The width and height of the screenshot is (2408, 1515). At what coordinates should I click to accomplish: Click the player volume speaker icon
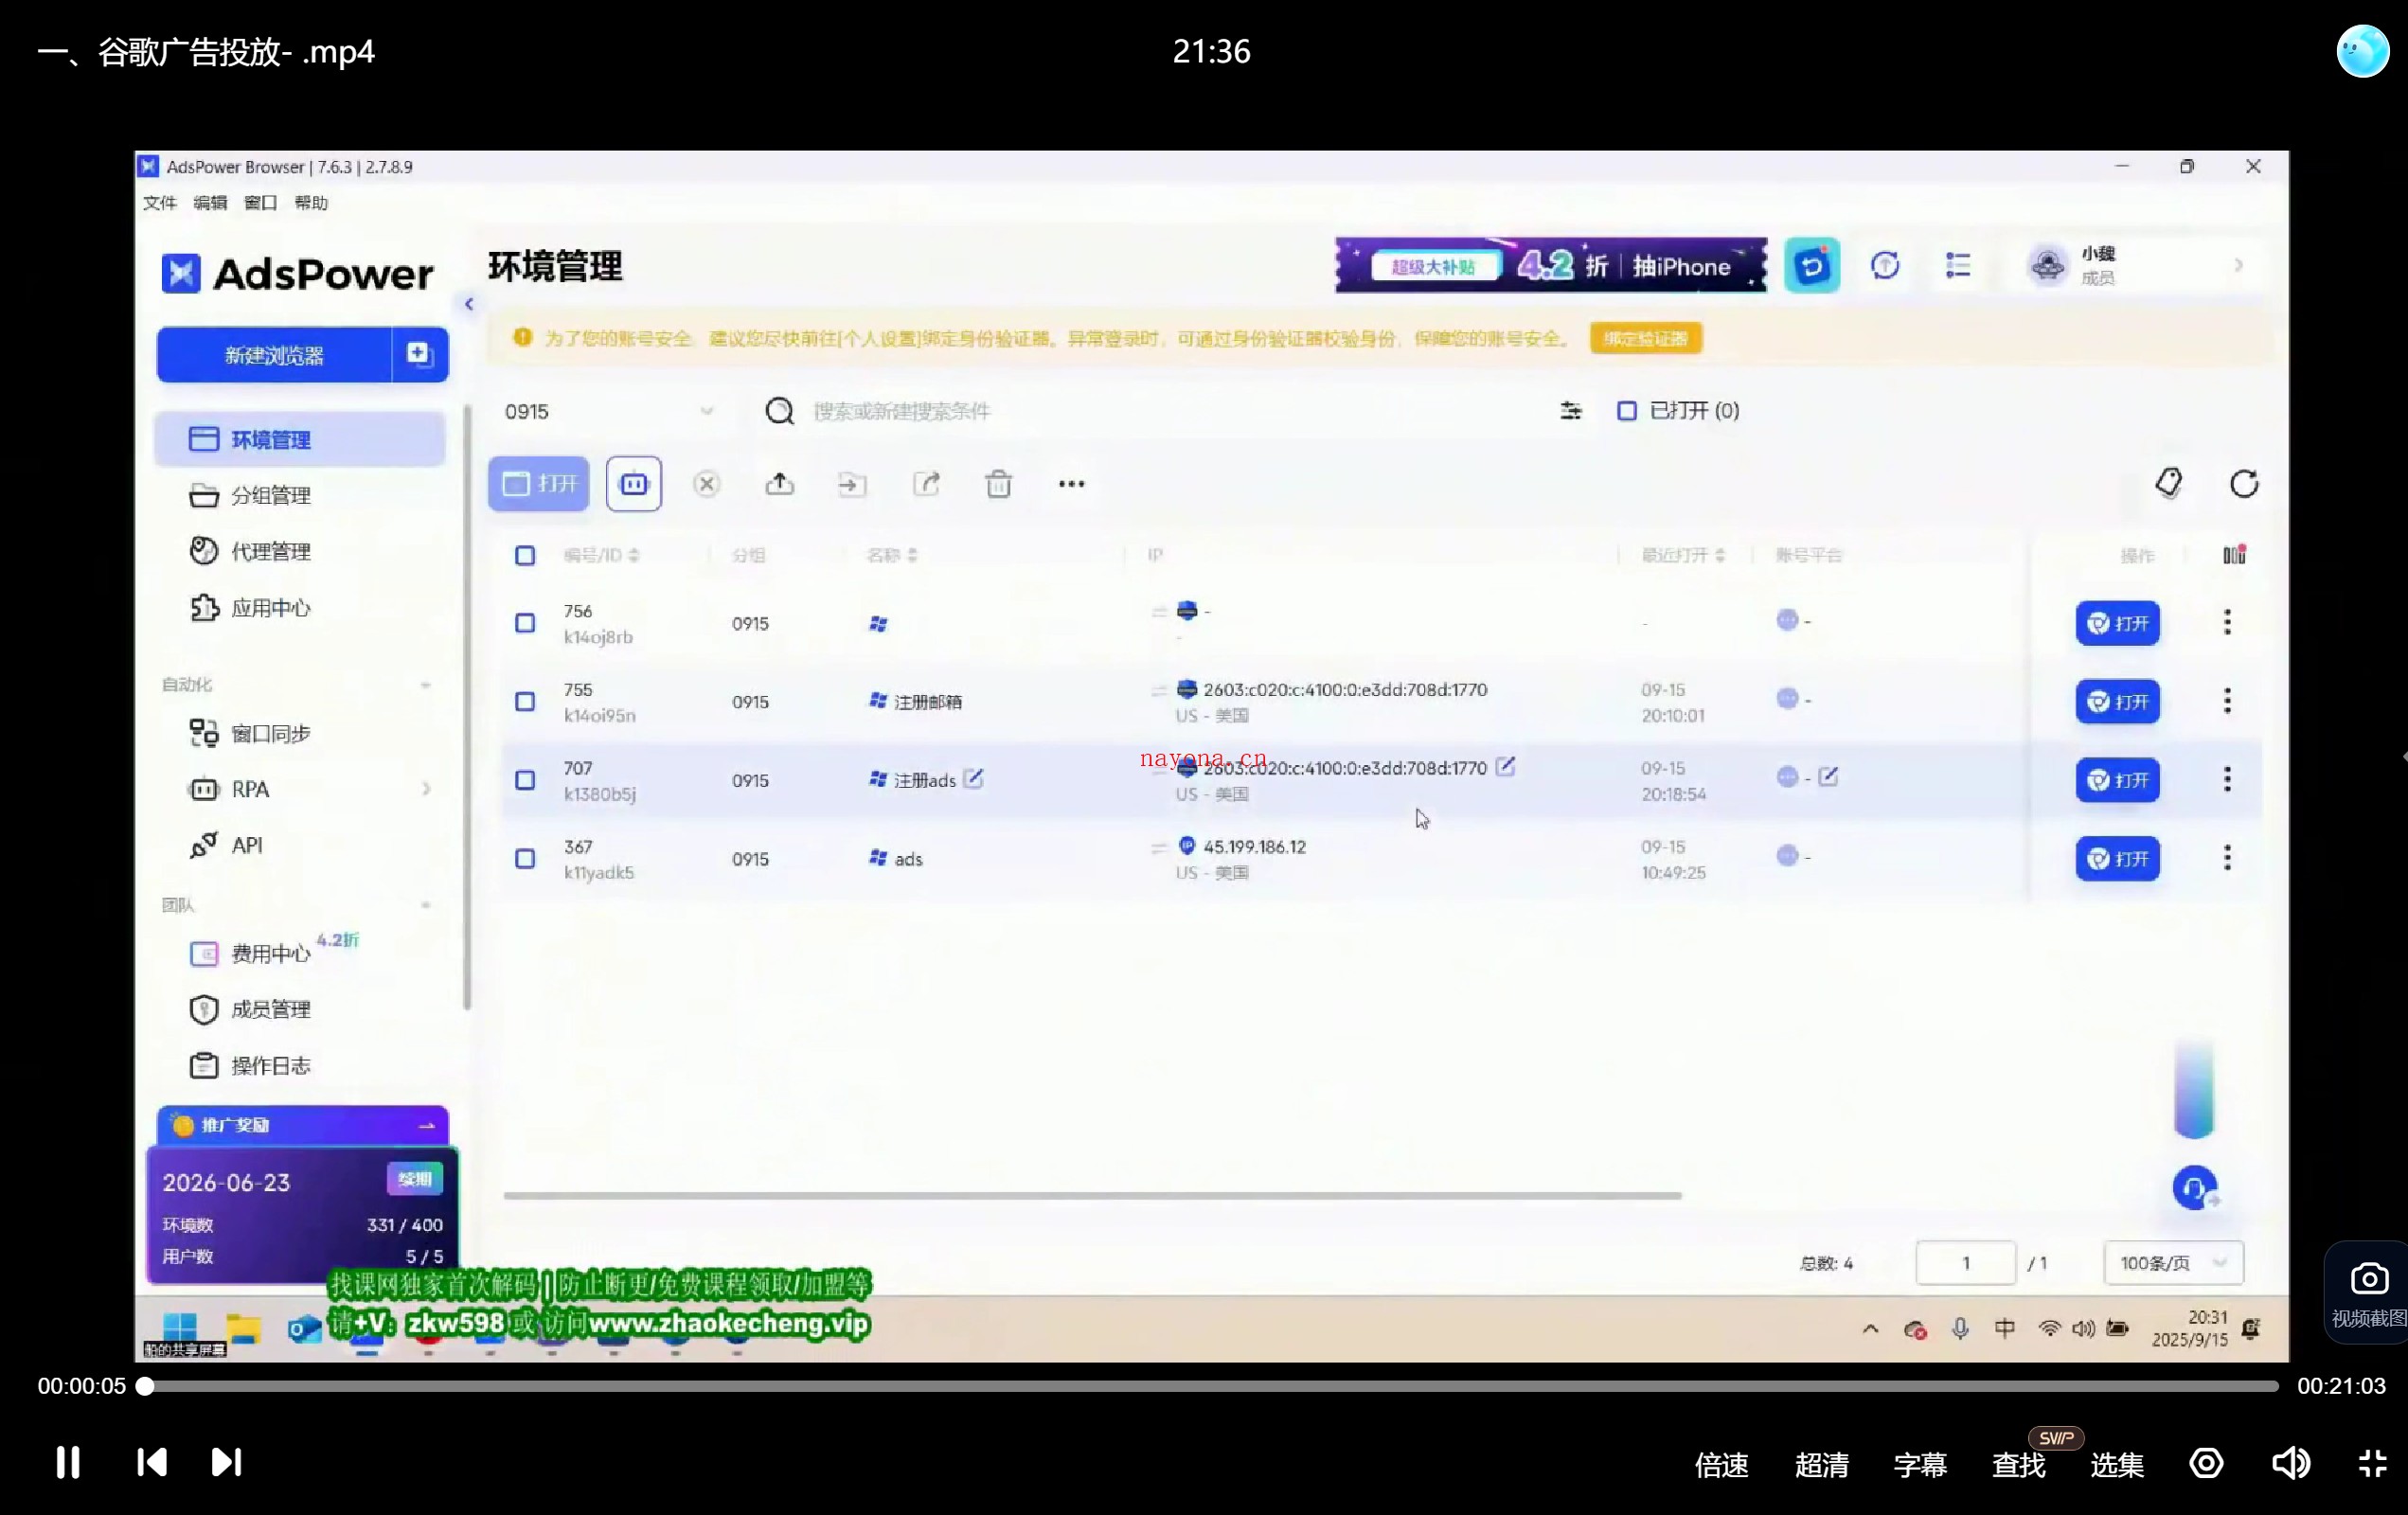click(x=2290, y=1463)
